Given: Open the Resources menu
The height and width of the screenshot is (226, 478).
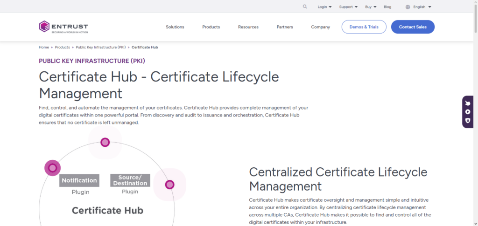Looking at the screenshot, I should (x=248, y=27).
